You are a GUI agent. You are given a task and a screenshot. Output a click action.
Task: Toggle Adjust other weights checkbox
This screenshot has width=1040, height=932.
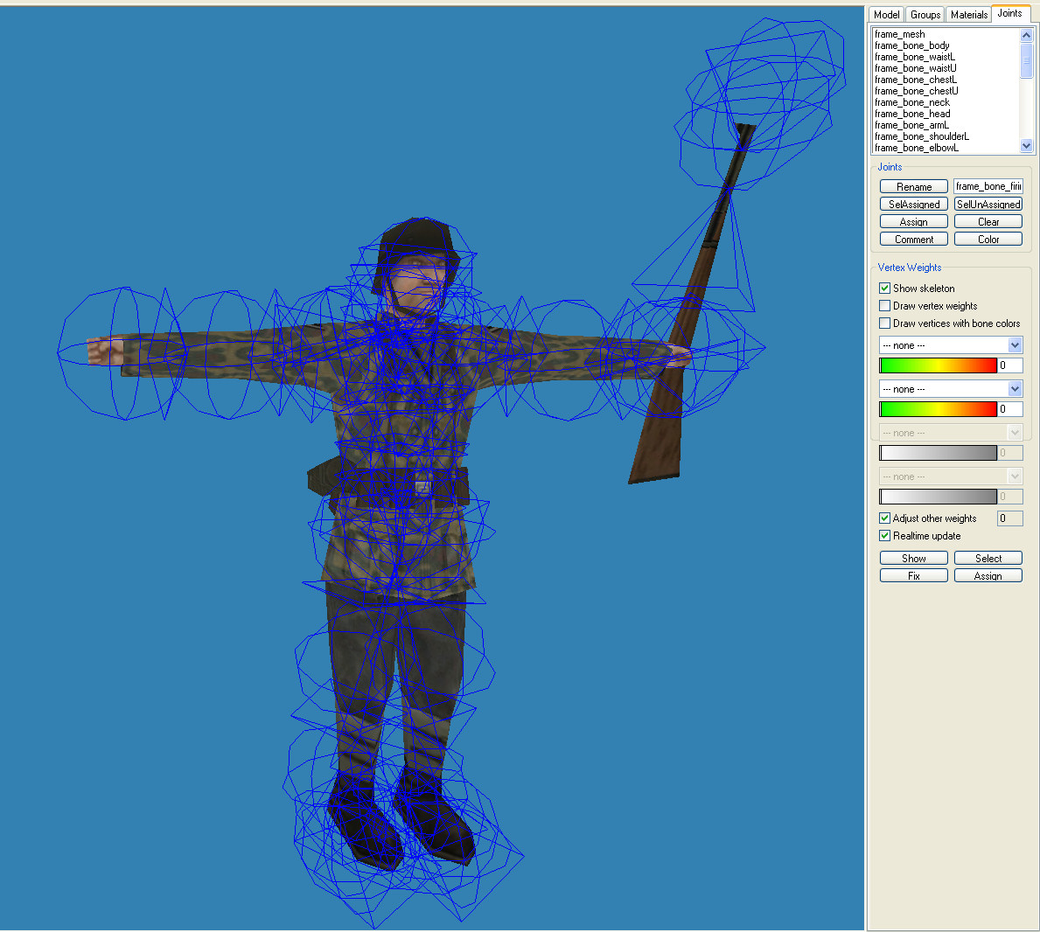click(x=884, y=518)
